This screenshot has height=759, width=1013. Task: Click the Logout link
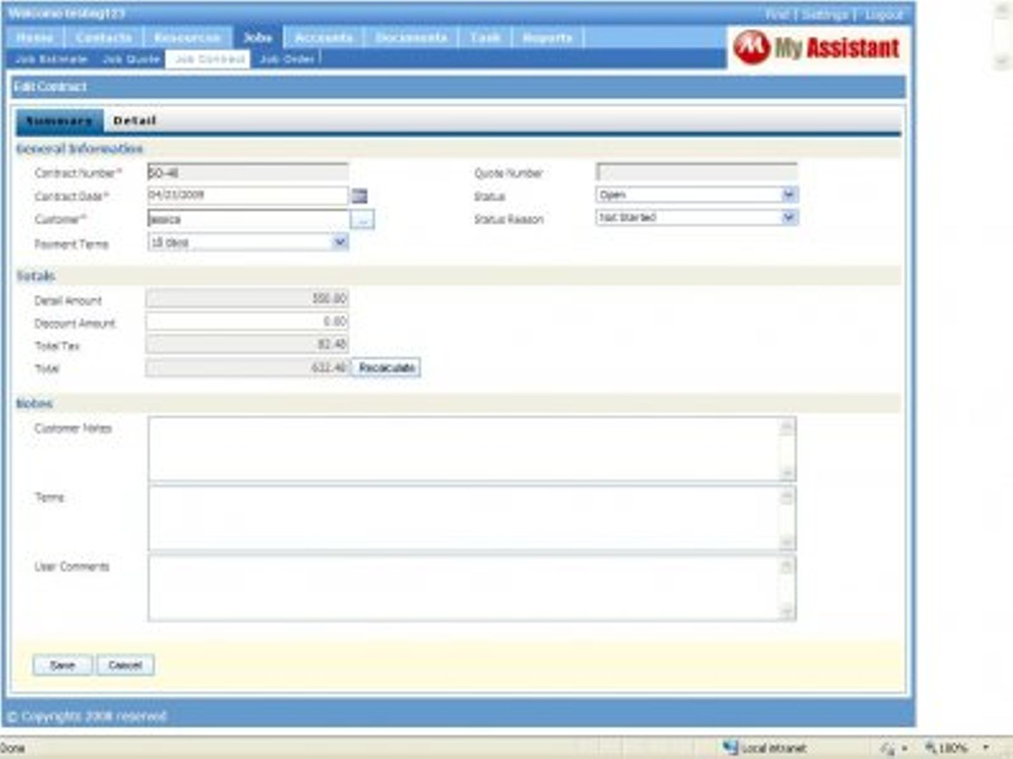tap(884, 14)
